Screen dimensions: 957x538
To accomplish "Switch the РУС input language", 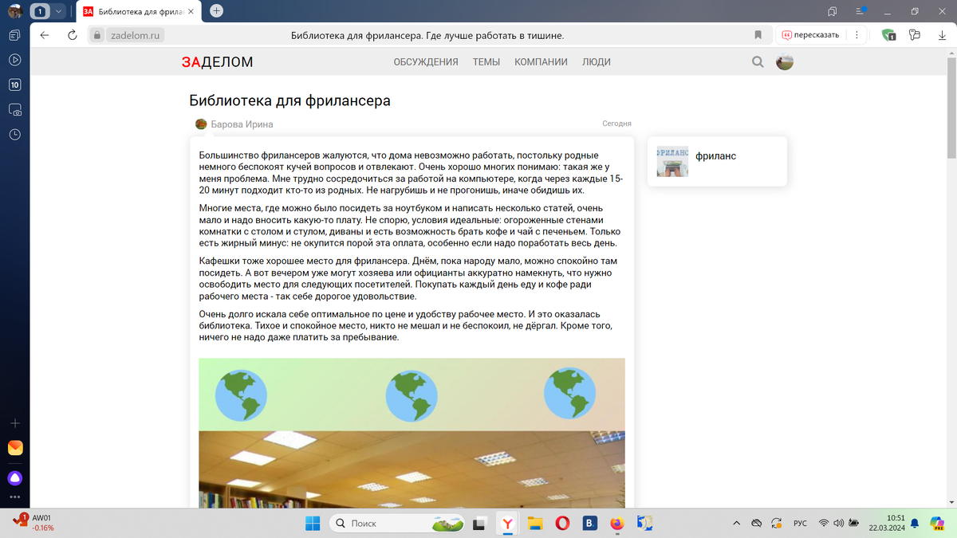I will tap(800, 524).
